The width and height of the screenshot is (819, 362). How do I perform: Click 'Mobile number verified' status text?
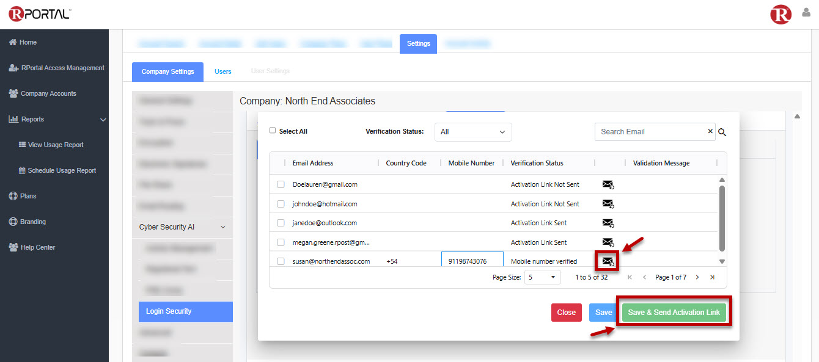coord(544,261)
